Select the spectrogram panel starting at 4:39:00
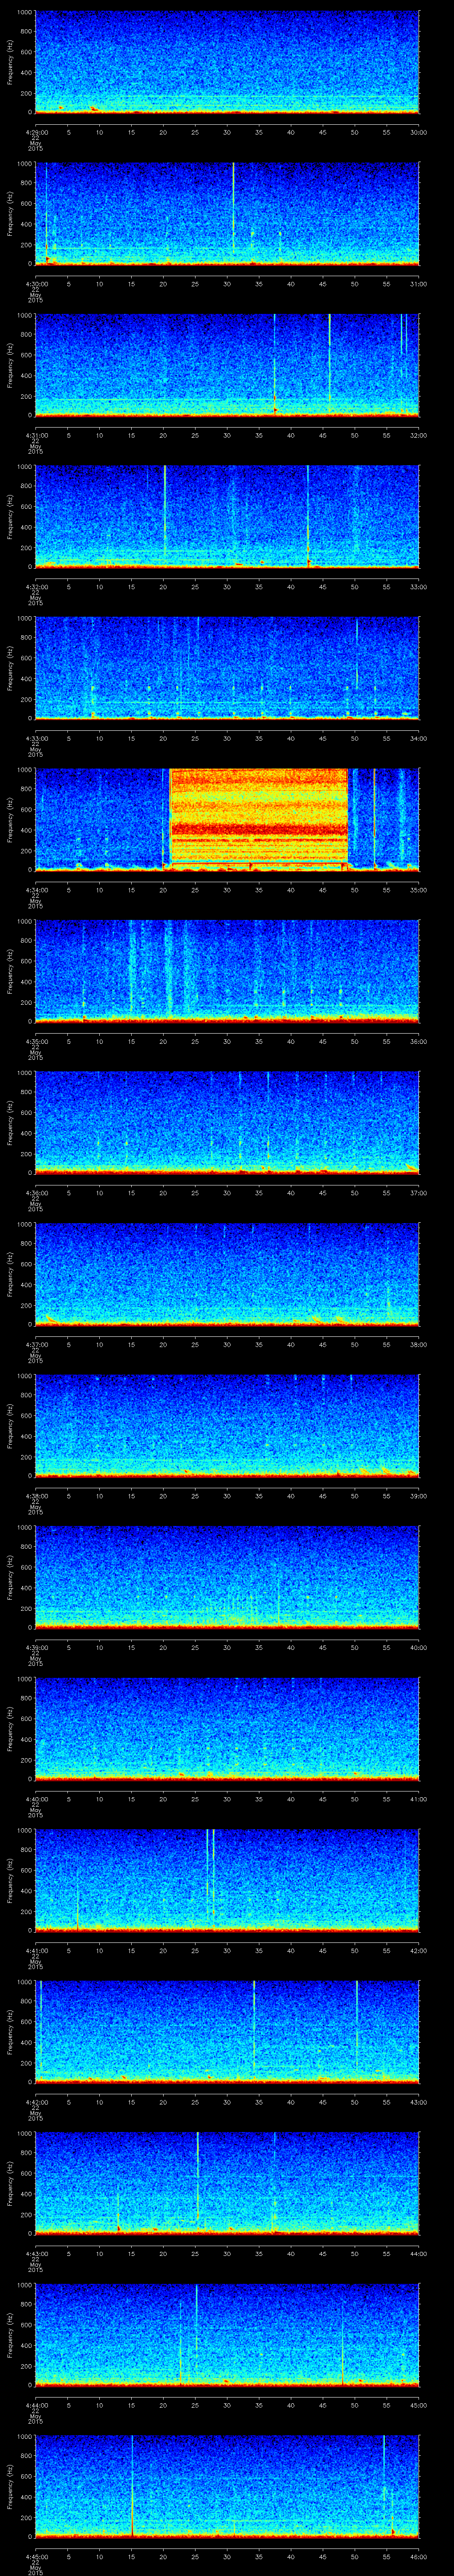This screenshot has width=454, height=2576. (x=227, y=1577)
